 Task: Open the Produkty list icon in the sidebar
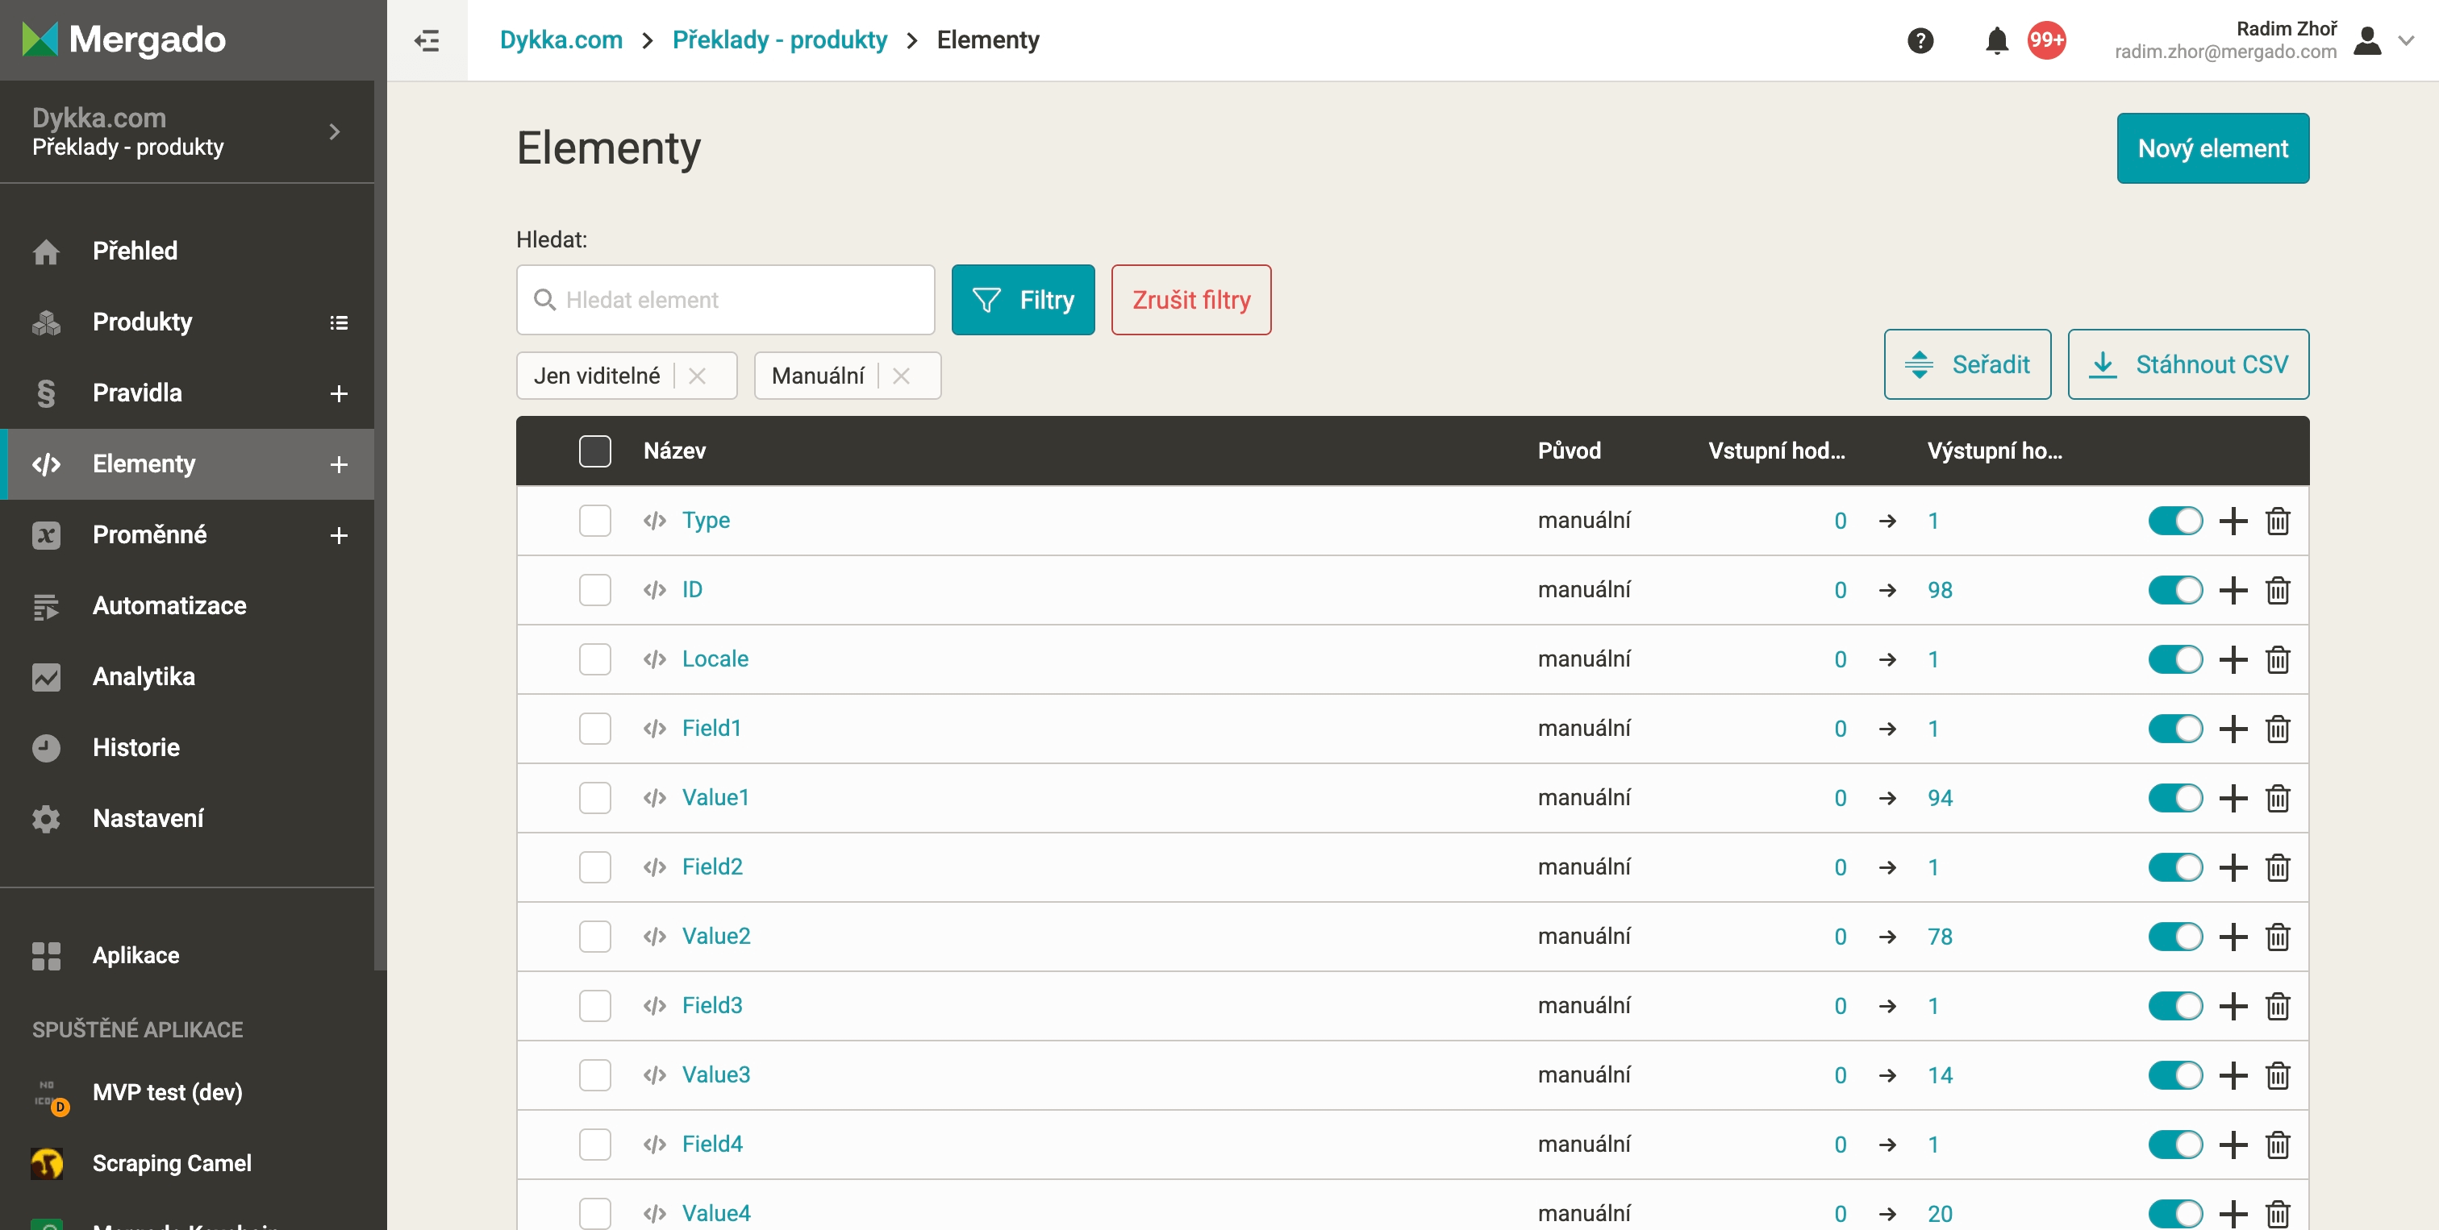338,322
